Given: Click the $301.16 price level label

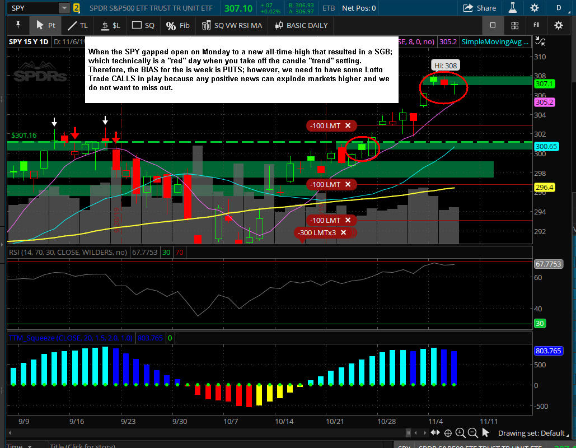Looking at the screenshot, I should pos(24,136).
